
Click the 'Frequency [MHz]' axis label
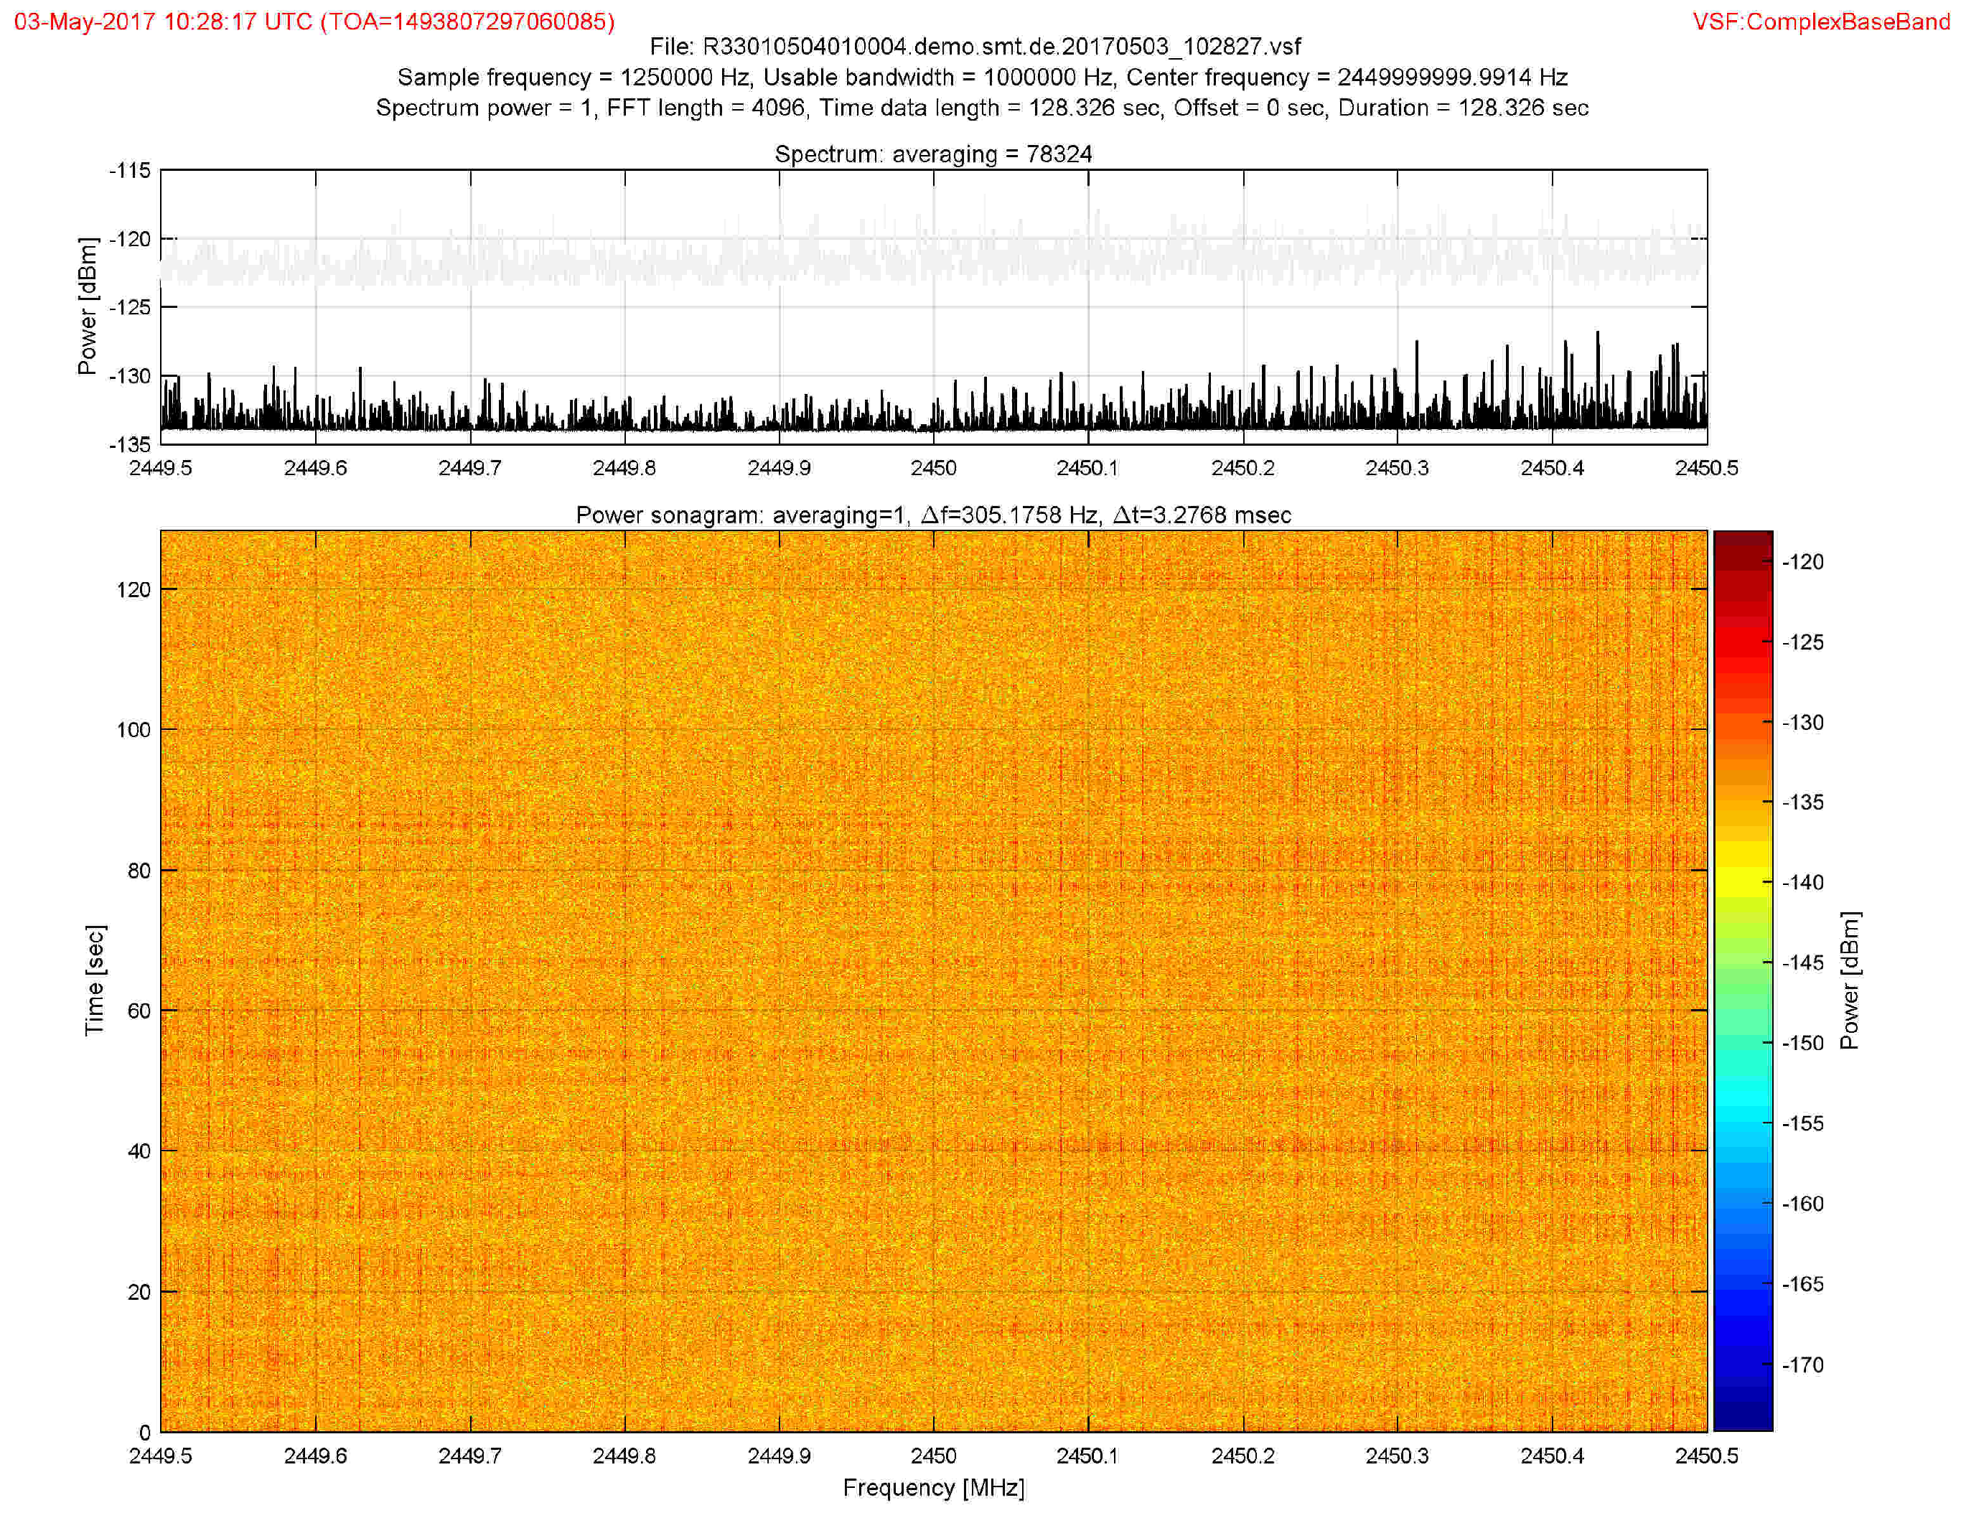tap(933, 1488)
